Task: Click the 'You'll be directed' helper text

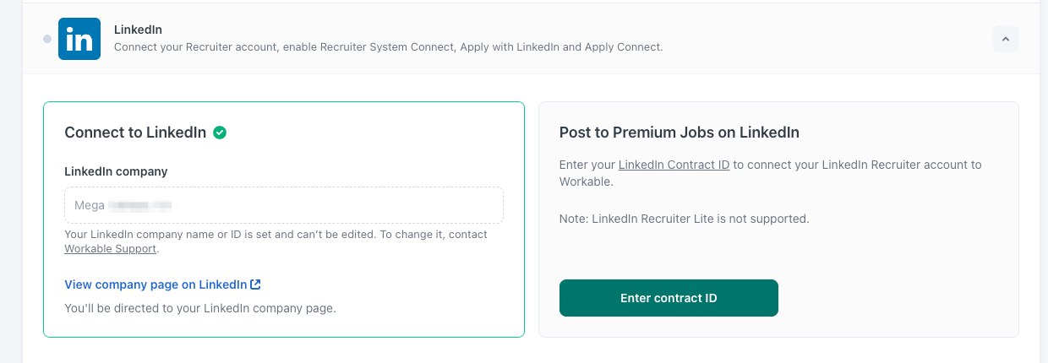Action: coord(200,308)
